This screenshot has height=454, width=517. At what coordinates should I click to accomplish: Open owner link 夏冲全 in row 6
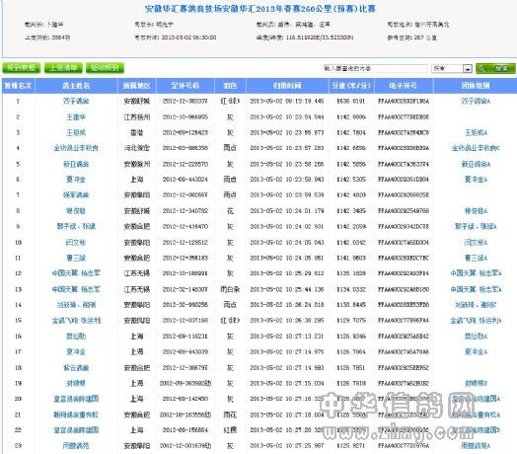tap(76, 180)
